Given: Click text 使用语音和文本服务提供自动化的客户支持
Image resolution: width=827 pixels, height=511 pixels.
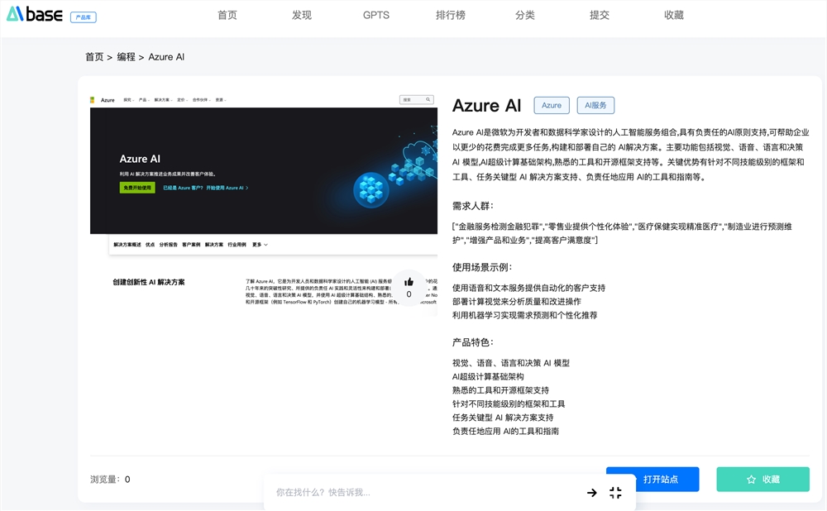Looking at the screenshot, I should pyautogui.click(x=529, y=288).
